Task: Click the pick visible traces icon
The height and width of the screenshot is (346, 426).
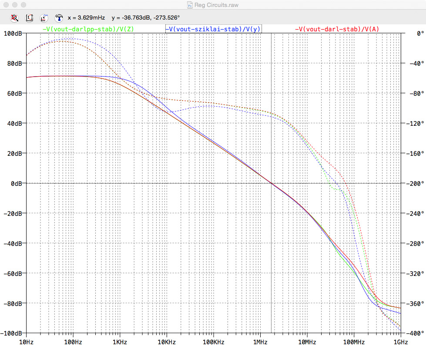Action: (44, 18)
